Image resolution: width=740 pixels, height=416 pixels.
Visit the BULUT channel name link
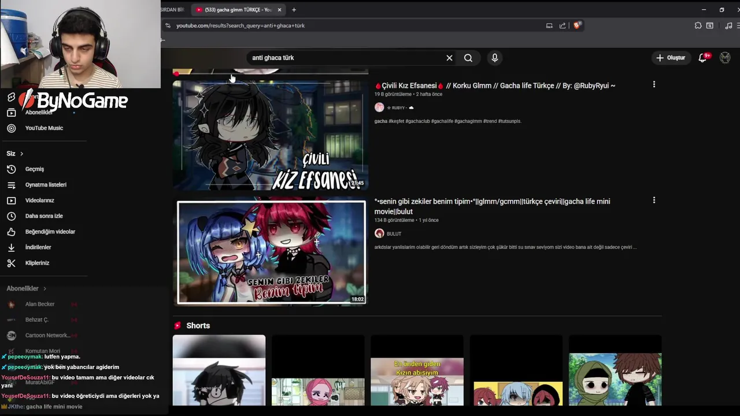(394, 233)
